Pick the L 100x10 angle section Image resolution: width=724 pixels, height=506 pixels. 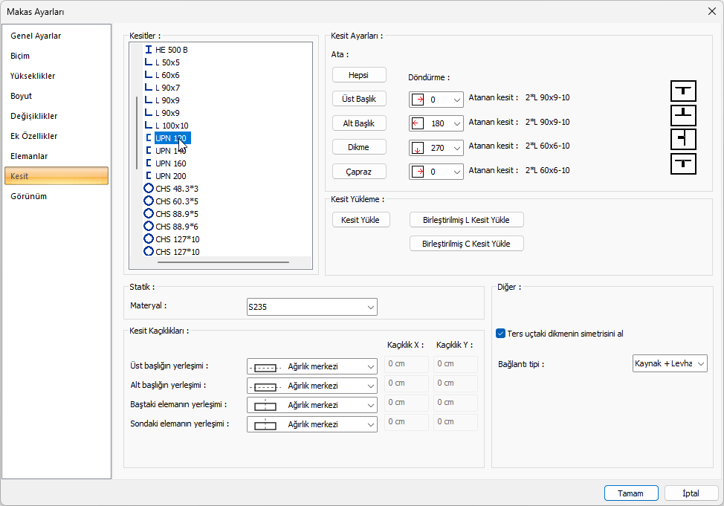[x=172, y=126]
